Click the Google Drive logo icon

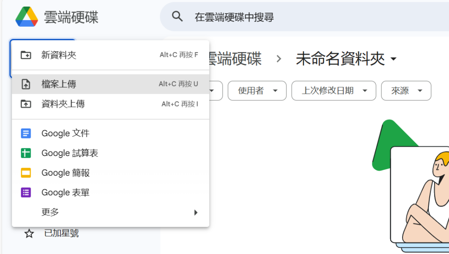[x=27, y=17]
